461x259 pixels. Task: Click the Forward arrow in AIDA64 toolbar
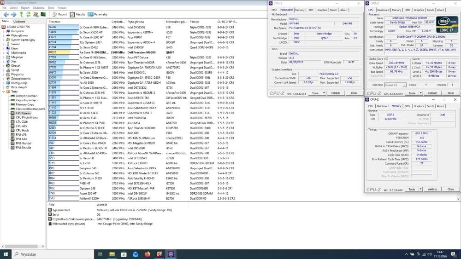[x=13, y=14]
